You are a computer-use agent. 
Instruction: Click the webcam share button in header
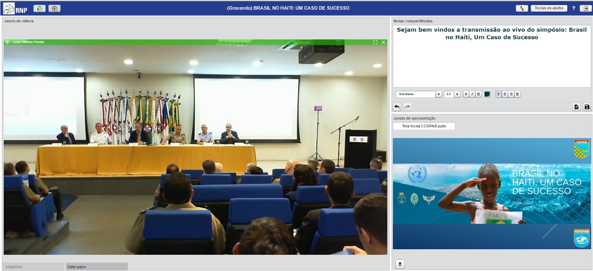pyautogui.click(x=55, y=8)
